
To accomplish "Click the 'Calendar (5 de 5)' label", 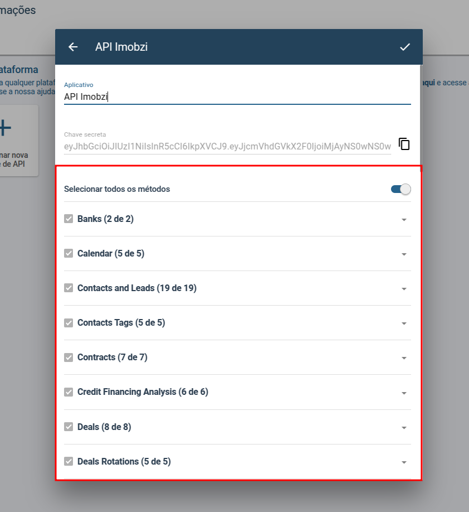I will pyautogui.click(x=111, y=254).
